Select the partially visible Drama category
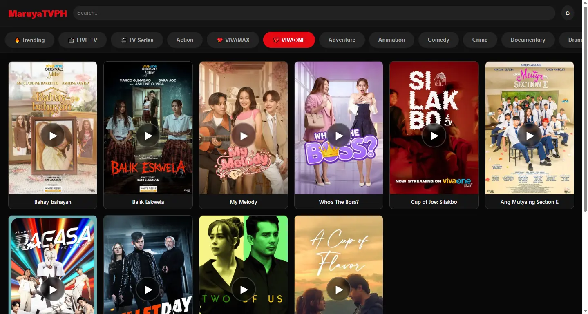The width and height of the screenshot is (588, 314). click(571, 40)
